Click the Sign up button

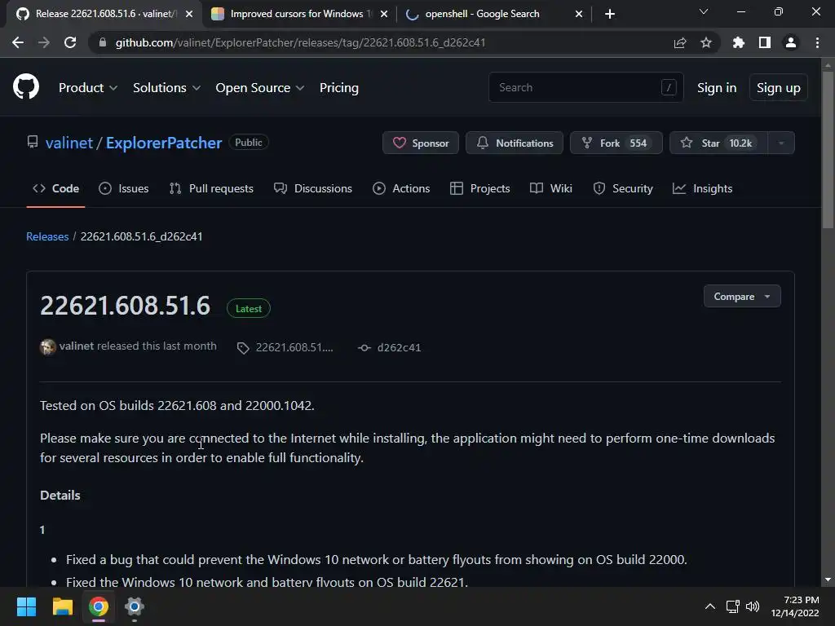(x=778, y=88)
